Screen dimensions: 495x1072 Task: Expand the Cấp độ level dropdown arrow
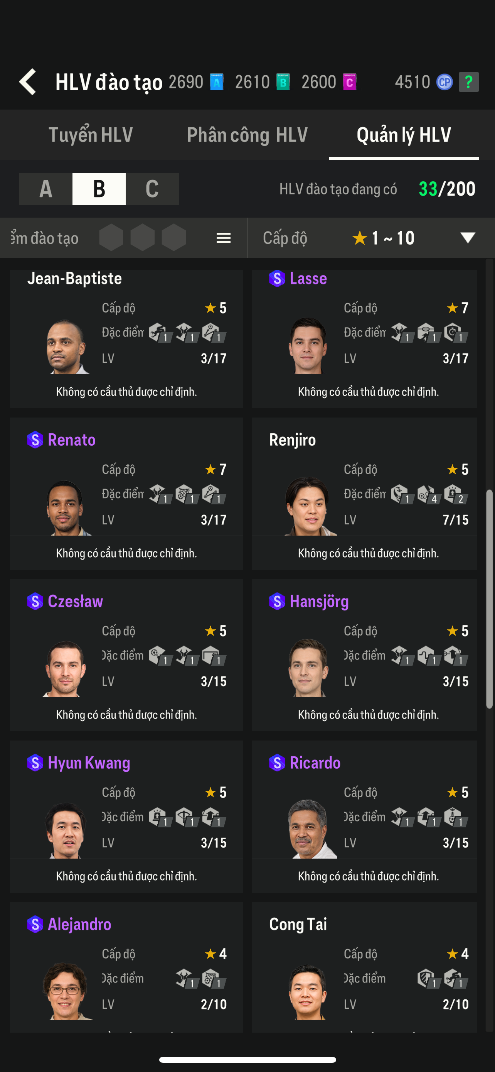(468, 238)
